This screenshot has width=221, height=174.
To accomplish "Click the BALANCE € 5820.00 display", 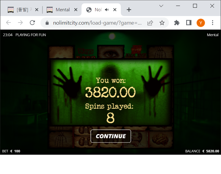I will (202, 151).
